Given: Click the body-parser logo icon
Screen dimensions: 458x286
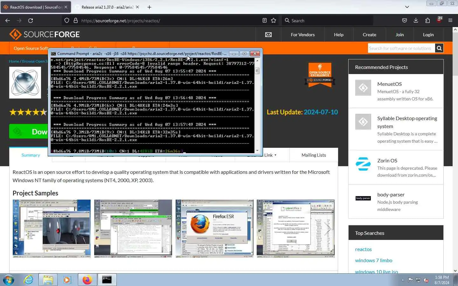Looking at the screenshot, I should click(363, 198).
